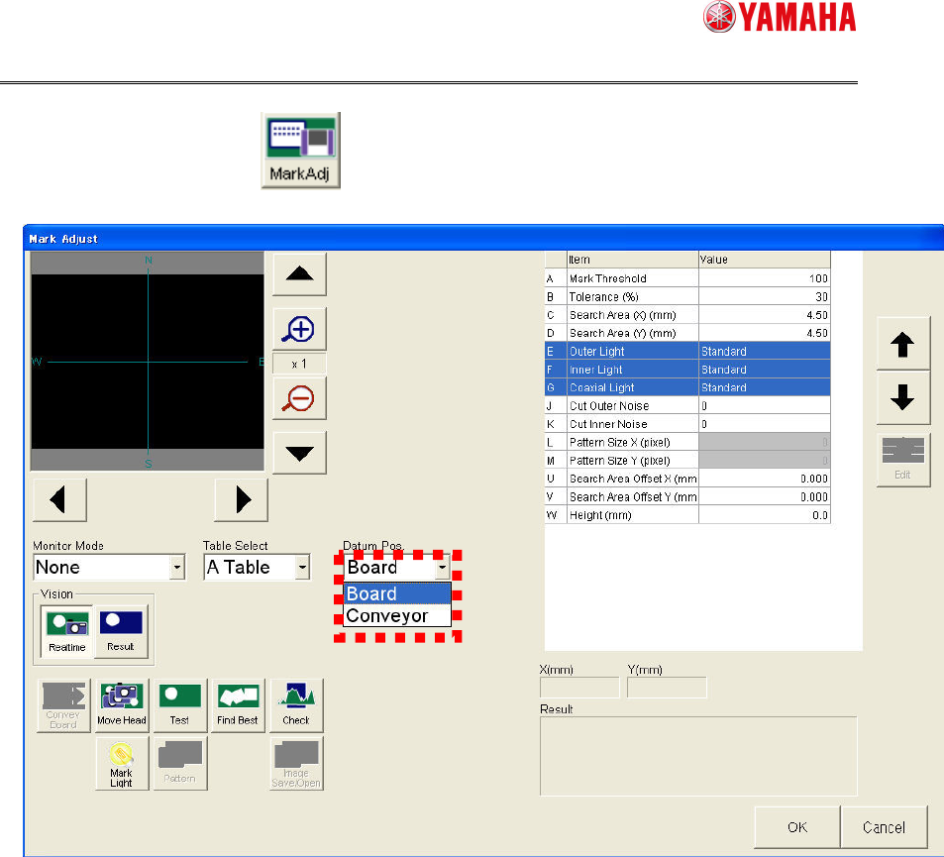Select the Mark Threshold value cell
944x857 pixels.
[764, 278]
